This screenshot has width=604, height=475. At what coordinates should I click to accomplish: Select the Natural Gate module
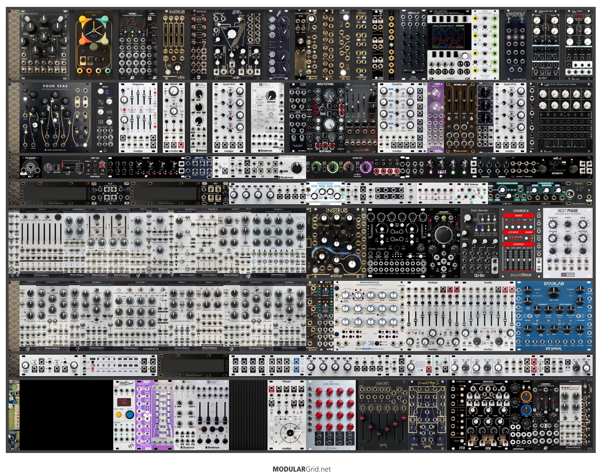[460, 118]
